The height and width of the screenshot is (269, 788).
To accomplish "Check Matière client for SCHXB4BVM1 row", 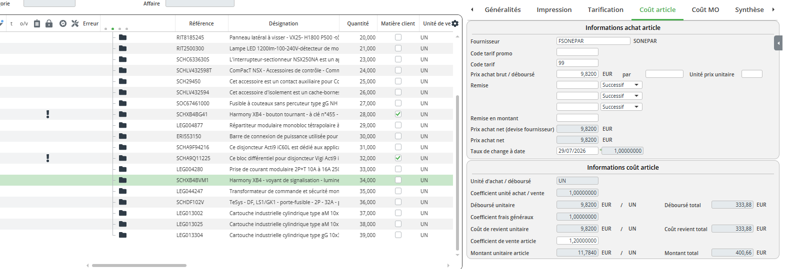I will [x=398, y=180].
